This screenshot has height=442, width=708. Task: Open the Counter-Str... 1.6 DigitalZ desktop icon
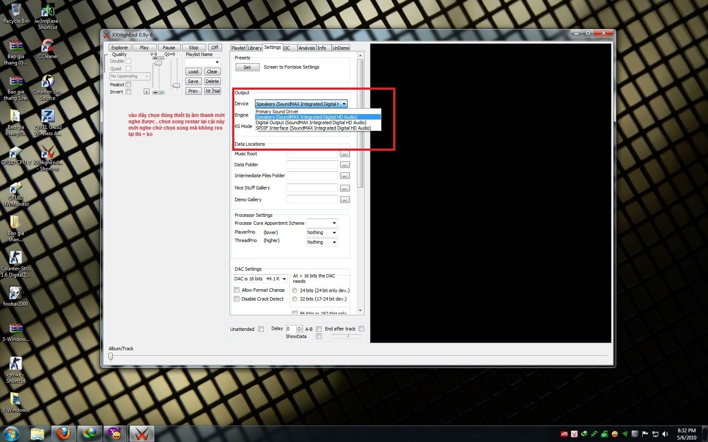coord(16,264)
